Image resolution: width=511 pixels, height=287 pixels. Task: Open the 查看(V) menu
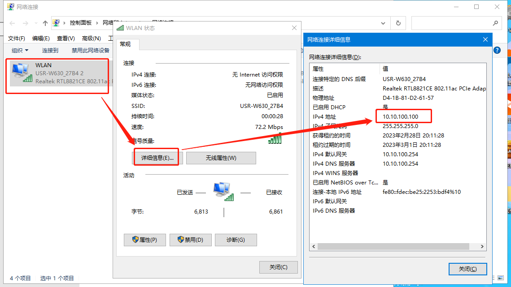click(66, 39)
